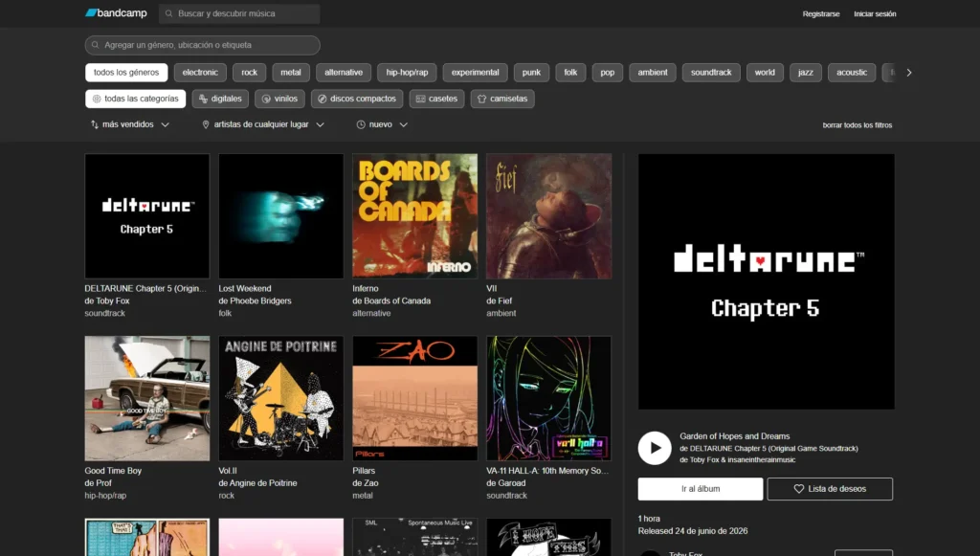Filter by ambient genre
Screen dimensions: 980x556
(653, 73)
